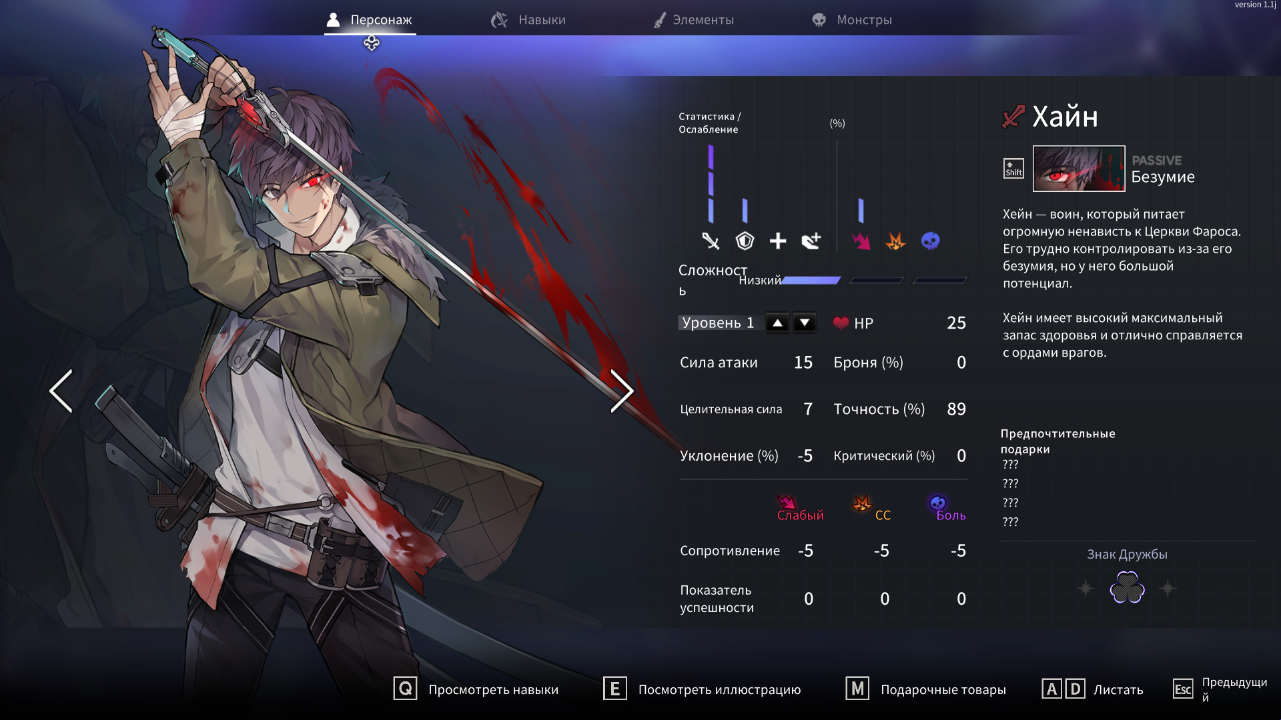
Task: Go to previous character with left arrow
Action: (61, 391)
